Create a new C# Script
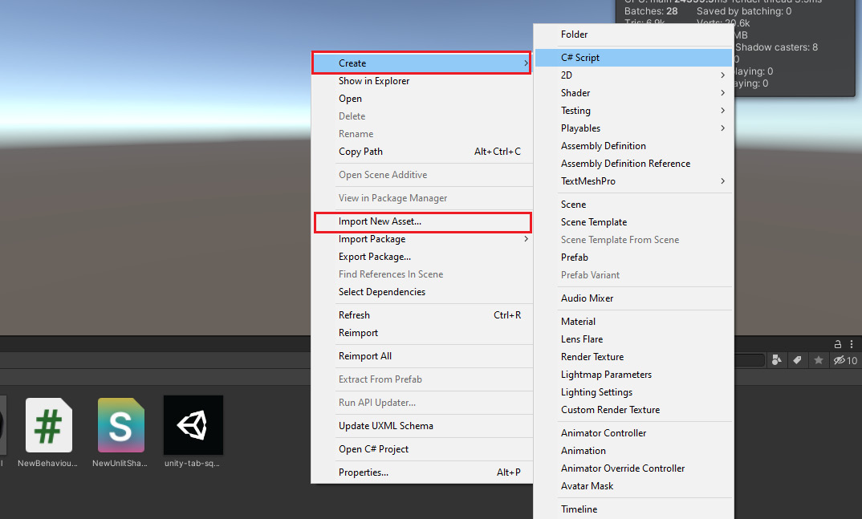This screenshot has height=519, width=862. (x=633, y=58)
